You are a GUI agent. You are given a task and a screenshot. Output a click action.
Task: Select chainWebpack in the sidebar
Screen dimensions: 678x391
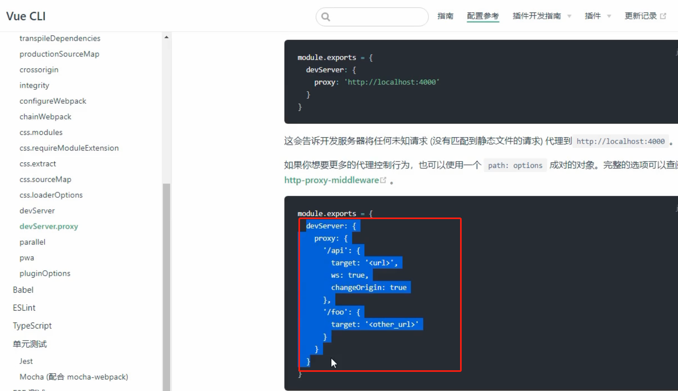[45, 117]
